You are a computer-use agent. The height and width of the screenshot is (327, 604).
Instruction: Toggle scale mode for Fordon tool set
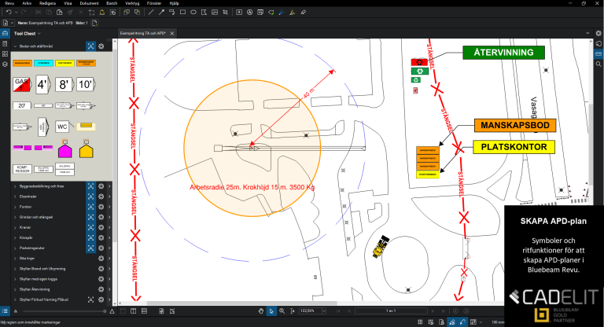pos(91,206)
